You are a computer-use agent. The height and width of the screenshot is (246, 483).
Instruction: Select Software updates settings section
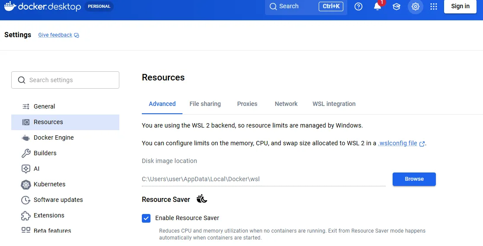[65, 200]
